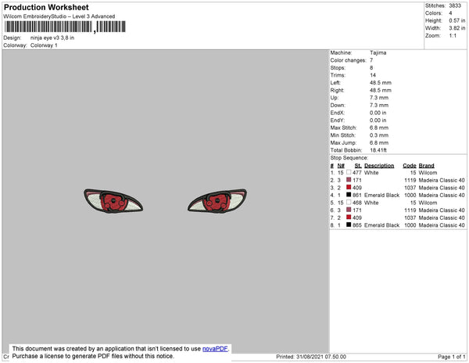
Task: Click the Min Stitch value '0.3 mm'
Action: pos(379,135)
